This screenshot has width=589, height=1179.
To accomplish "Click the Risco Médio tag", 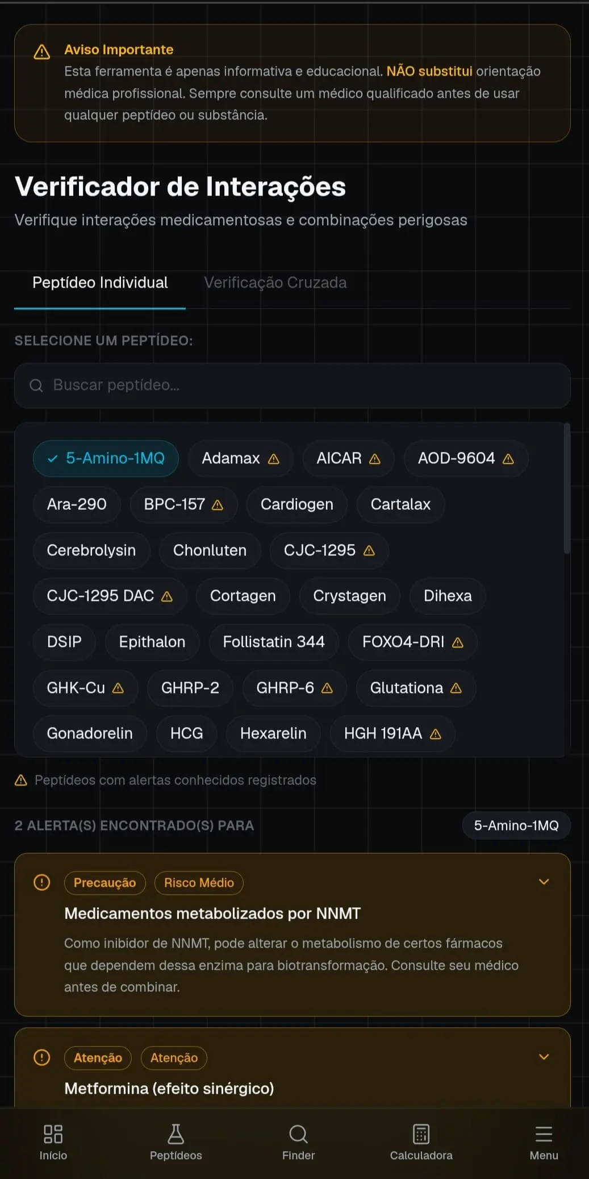I will [199, 883].
